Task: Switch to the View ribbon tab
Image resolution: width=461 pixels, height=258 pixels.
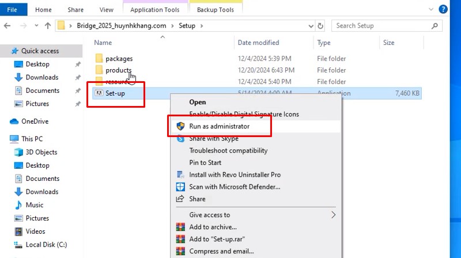Action: (106, 10)
